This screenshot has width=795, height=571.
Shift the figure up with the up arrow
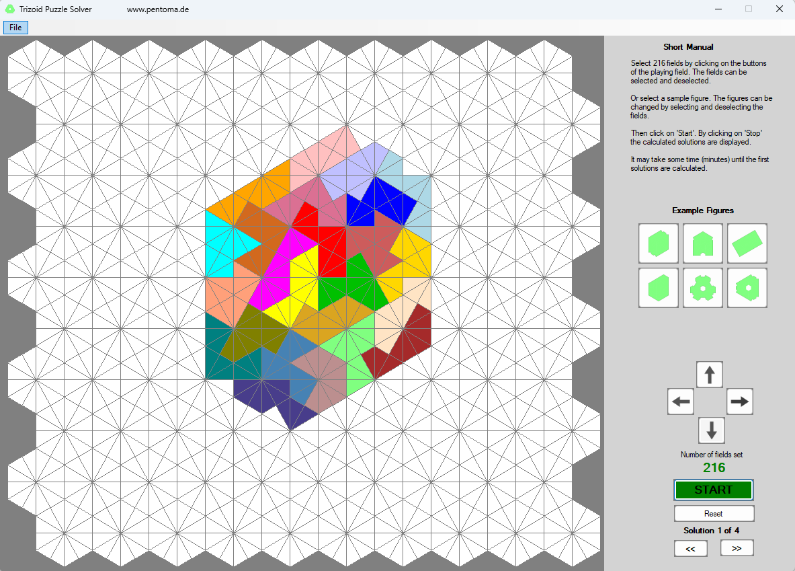pos(710,375)
